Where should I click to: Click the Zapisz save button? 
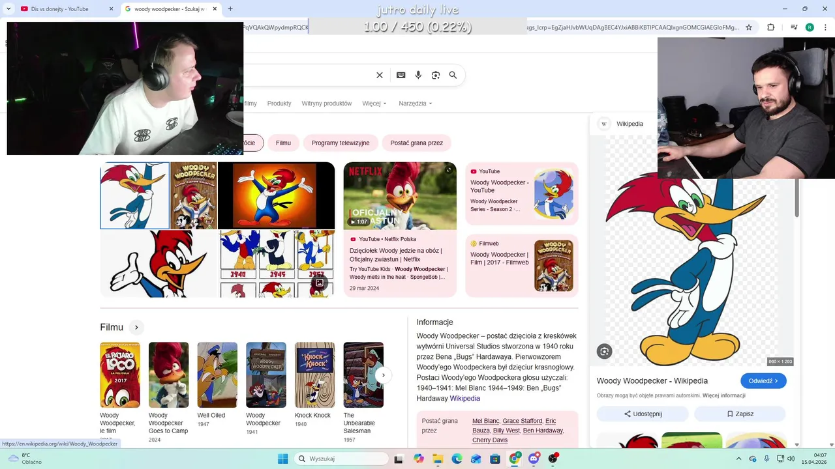[x=740, y=414]
